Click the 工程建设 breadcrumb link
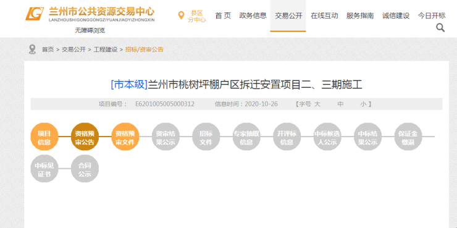The width and height of the screenshot is (457, 228). point(105,49)
